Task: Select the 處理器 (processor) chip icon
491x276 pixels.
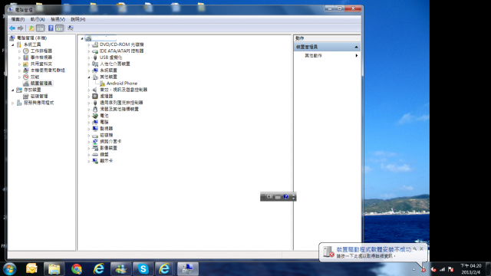Action: [95, 96]
